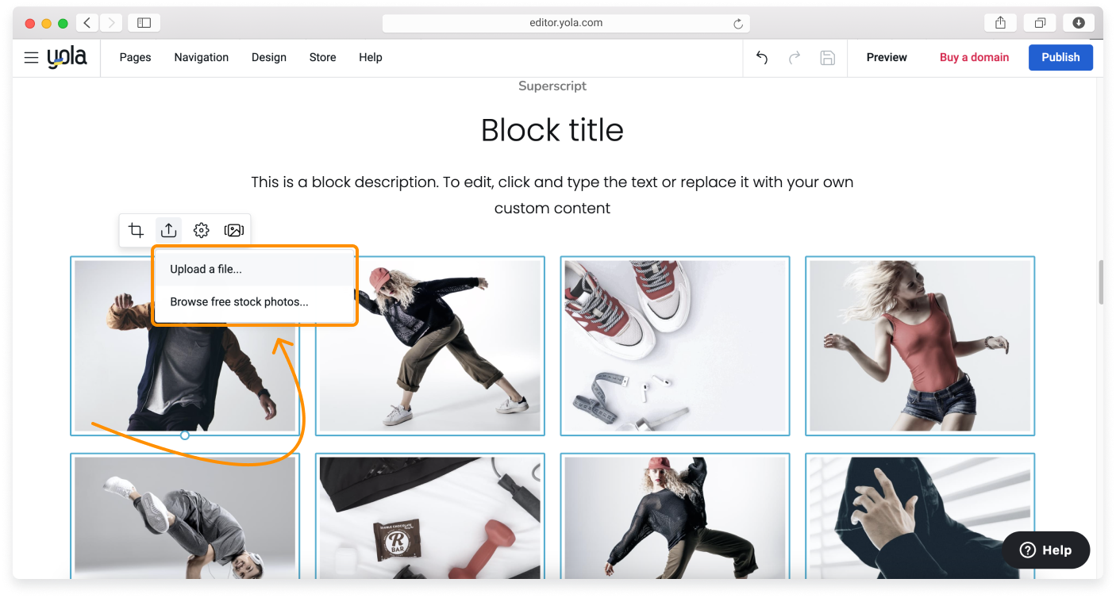Click the Yola logo

(x=68, y=57)
